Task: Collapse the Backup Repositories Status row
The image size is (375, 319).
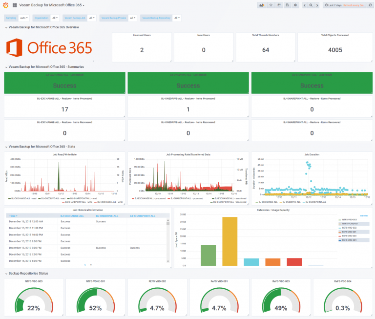Action: (x=28, y=273)
